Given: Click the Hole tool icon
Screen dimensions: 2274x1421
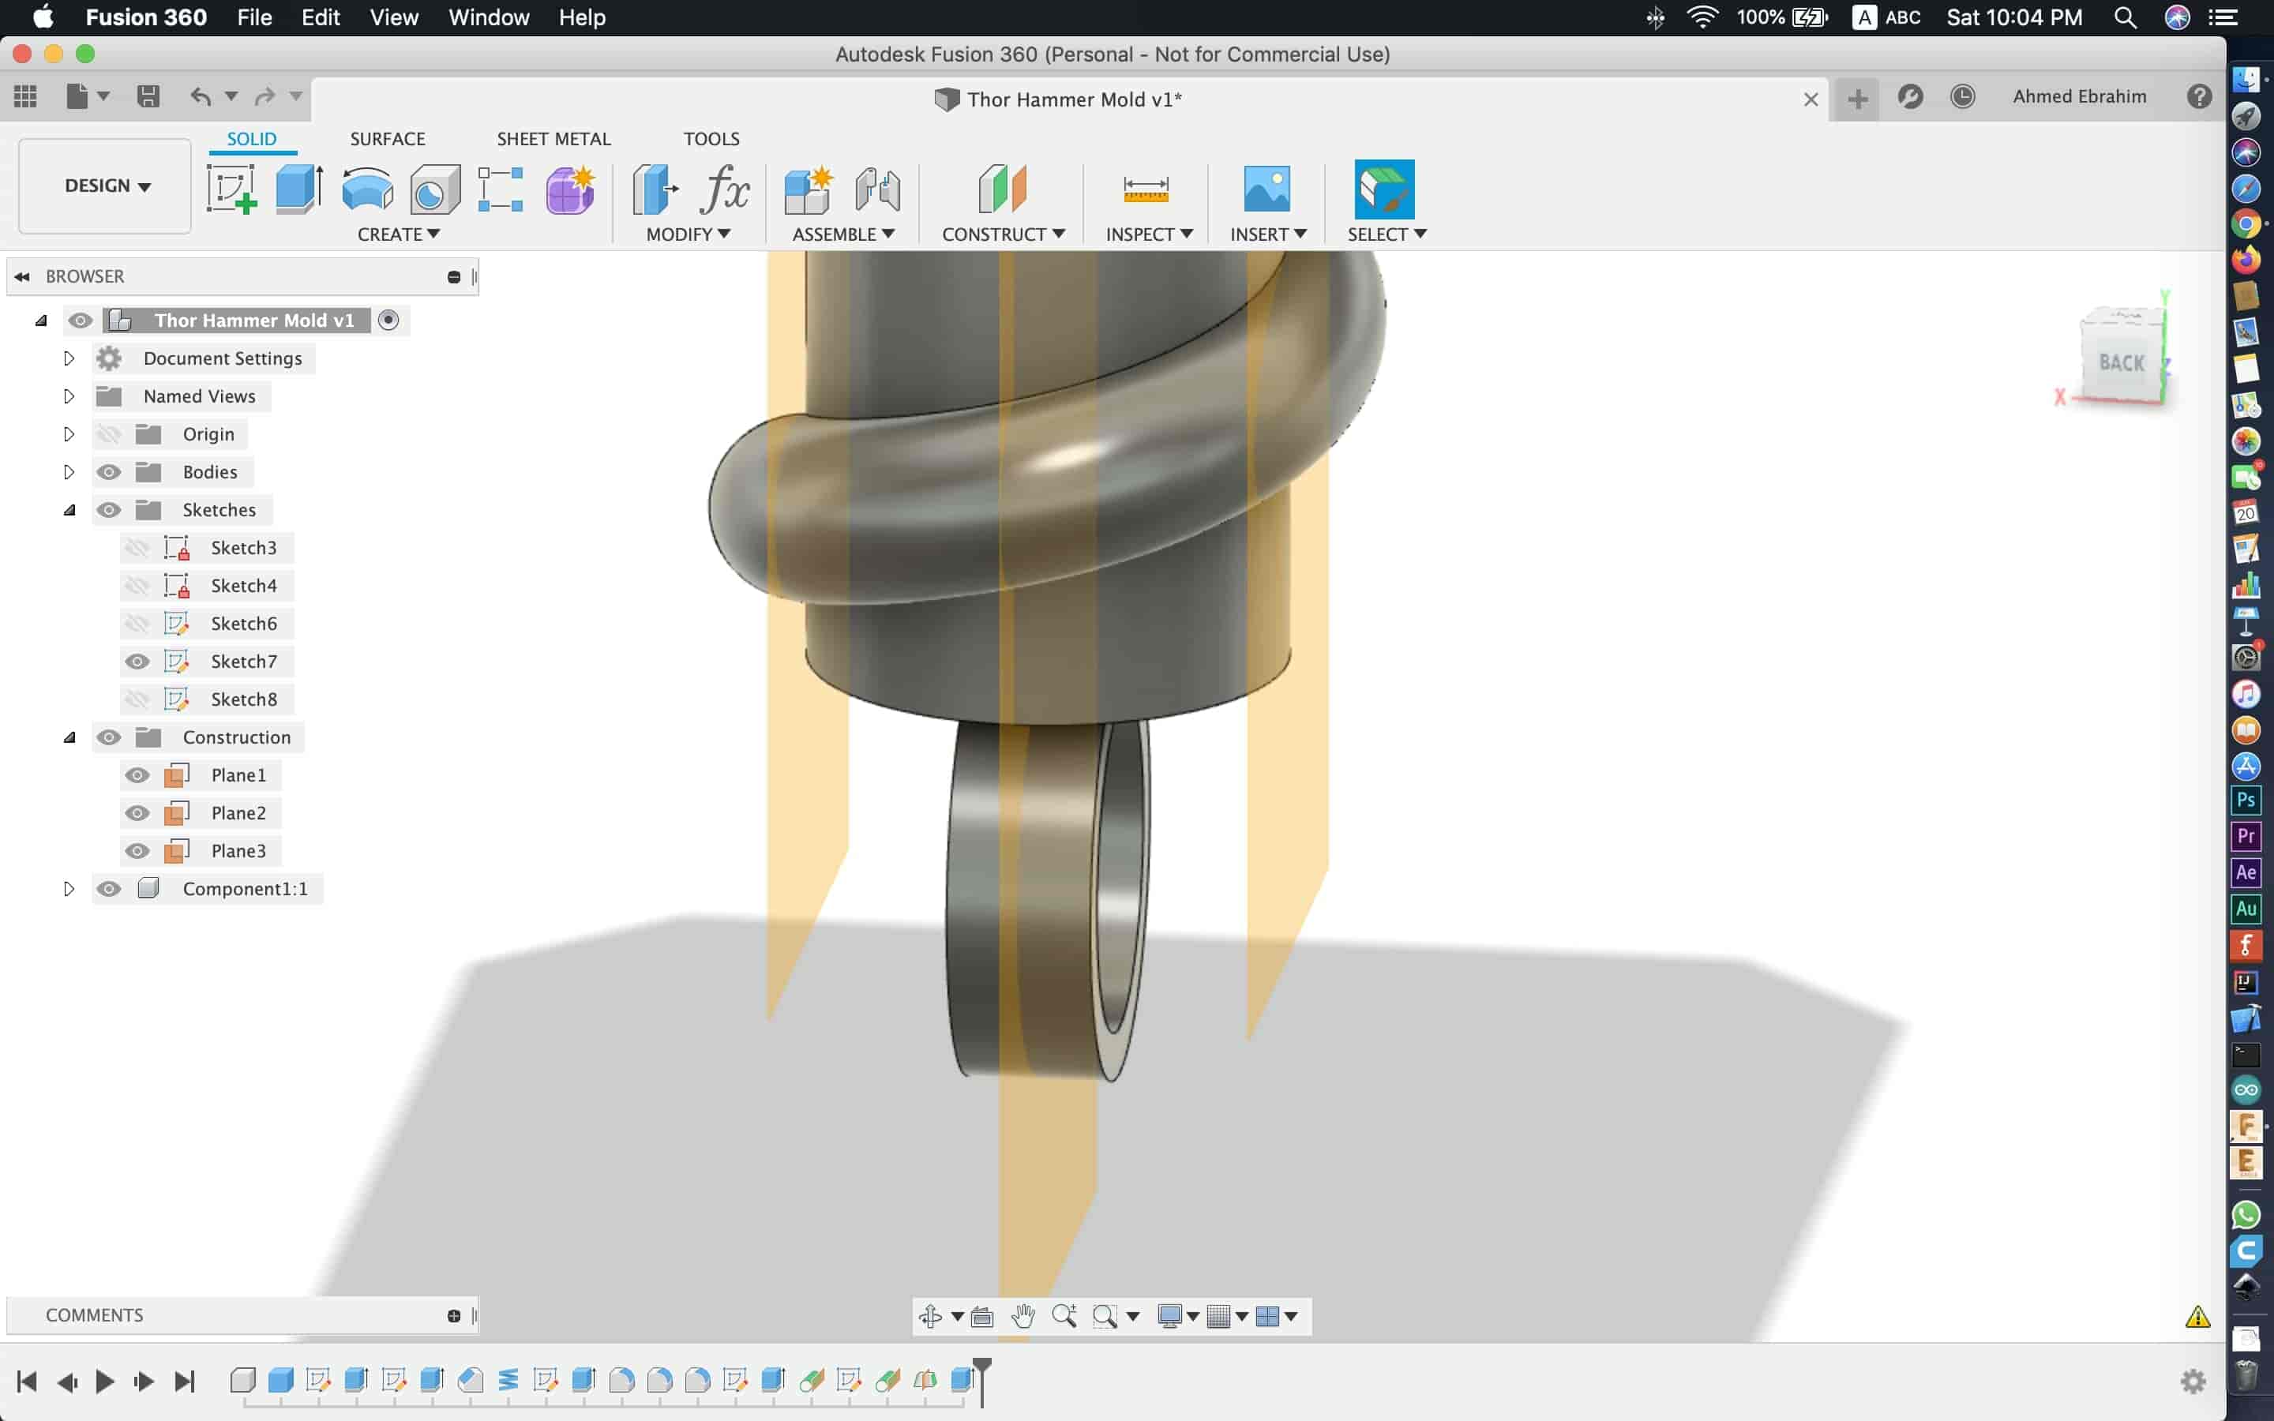Looking at the screenshot, I should [x=434, y=189].
